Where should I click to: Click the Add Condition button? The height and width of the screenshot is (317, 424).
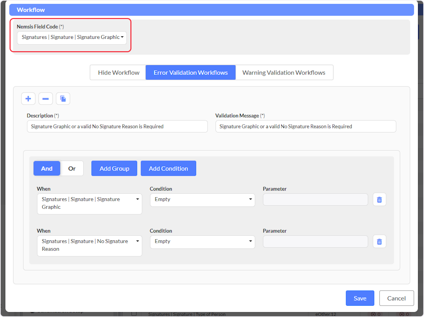click(x=168, y=168)
